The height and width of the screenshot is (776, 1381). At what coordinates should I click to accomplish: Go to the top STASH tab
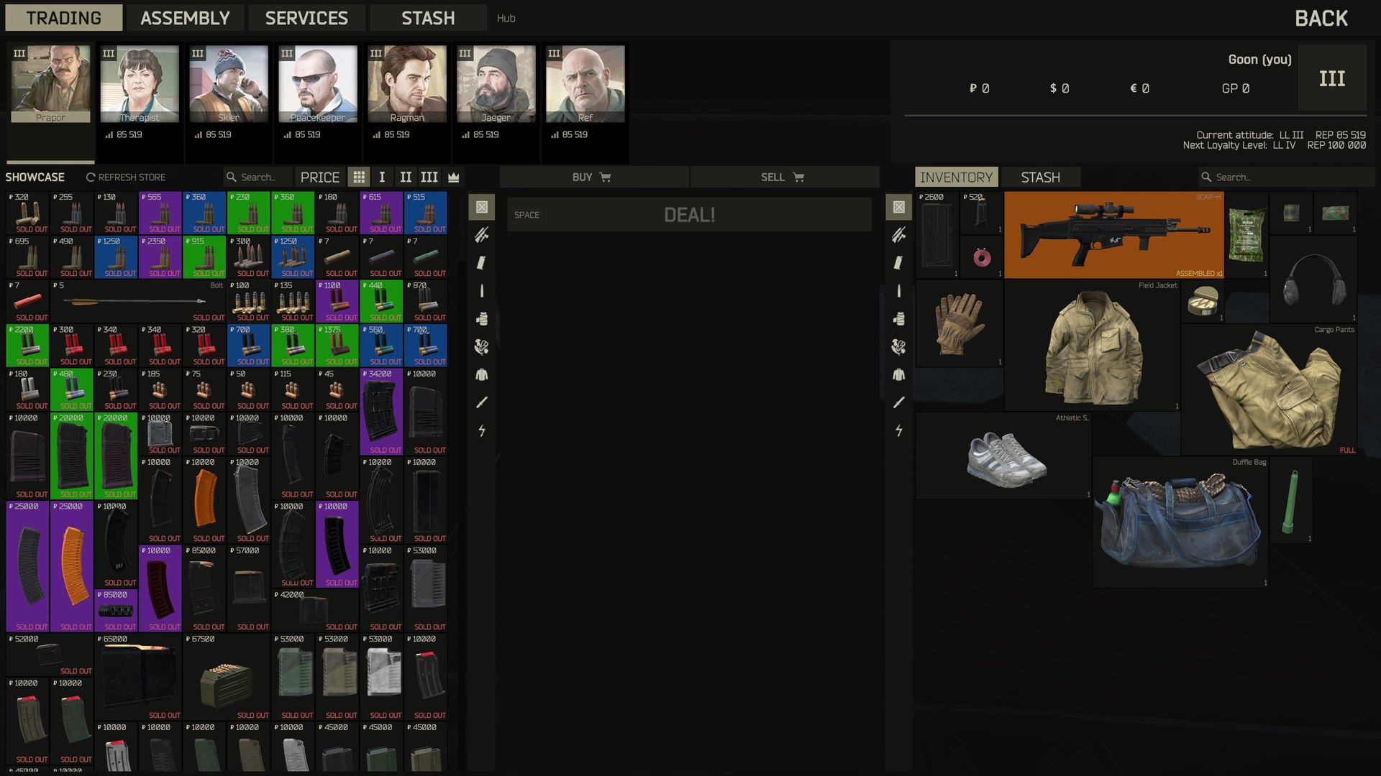[x=428, y=18]
